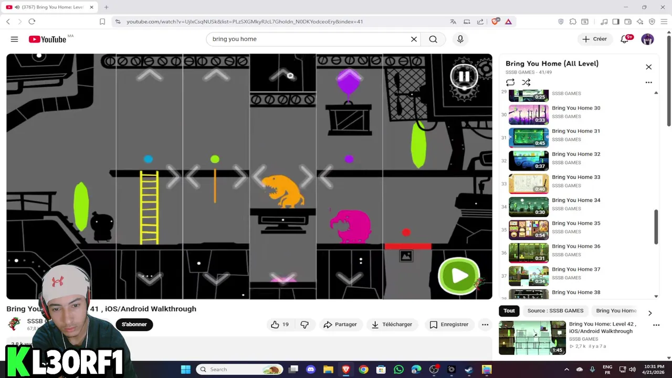Reload the page in browser toolbar
This screenshot has height=378, width=672.
tap(32, 22)
